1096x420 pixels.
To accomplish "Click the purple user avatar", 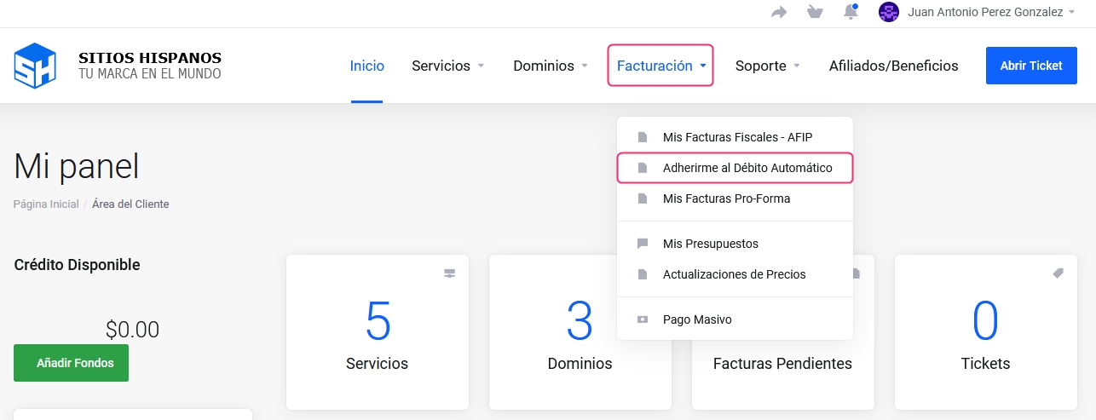I will click(889, 12).
